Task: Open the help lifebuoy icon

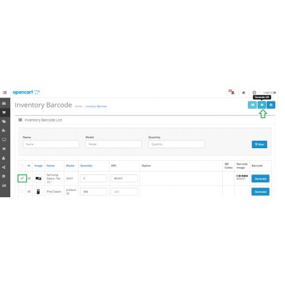Action: click(x=254, y=92)
